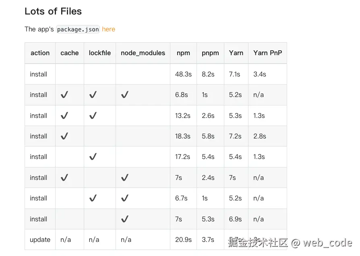Click the lockfile checkmark in the 13.2s npm row
This screenshot has width=360, height=256.
click(93, 116)
